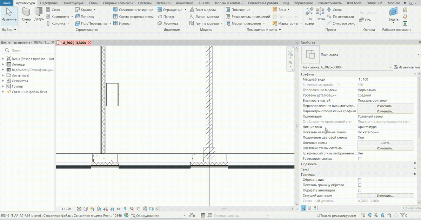Viewport: 421px width, 220px height.
Task: Select the Лестница stair tool
Action: click(167, 24)
